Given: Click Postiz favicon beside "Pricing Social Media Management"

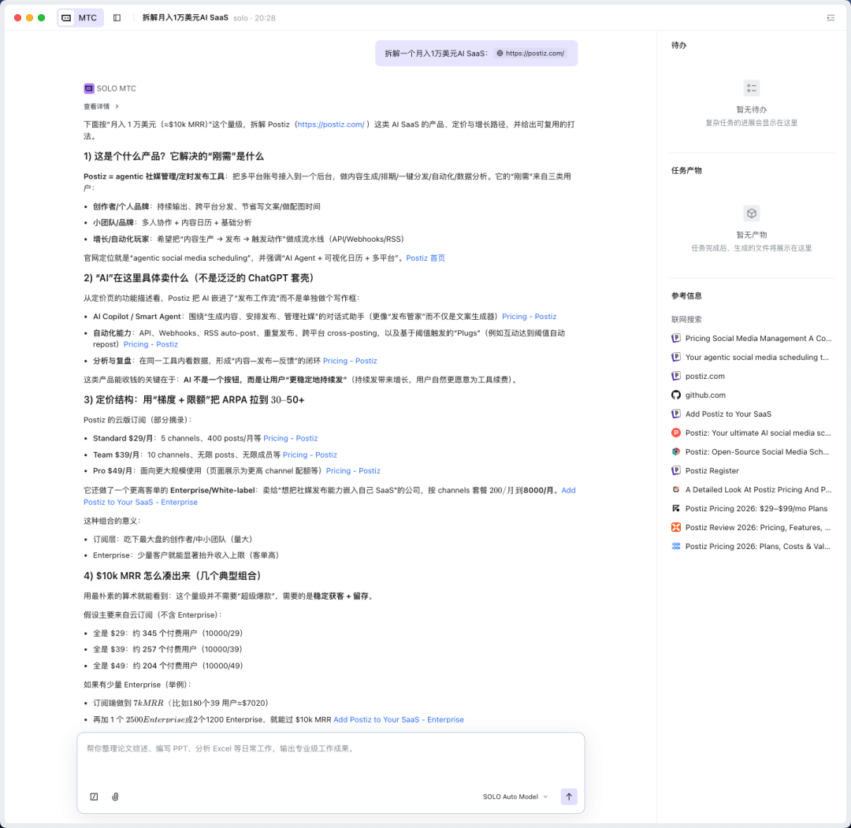Looking at the screenshot, I should [676, 338].
